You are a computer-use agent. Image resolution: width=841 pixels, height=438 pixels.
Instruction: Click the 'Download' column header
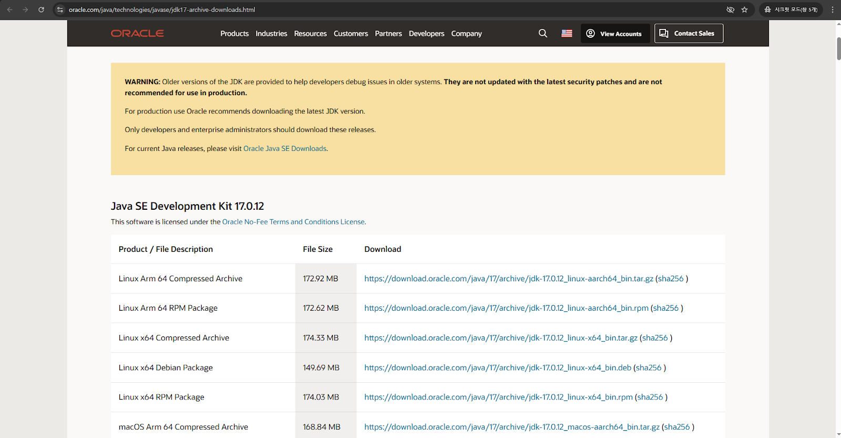[383, 249]
